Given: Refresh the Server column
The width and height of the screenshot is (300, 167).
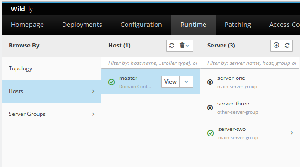Looking at the screenshot, I should click(x=287, y=46).
